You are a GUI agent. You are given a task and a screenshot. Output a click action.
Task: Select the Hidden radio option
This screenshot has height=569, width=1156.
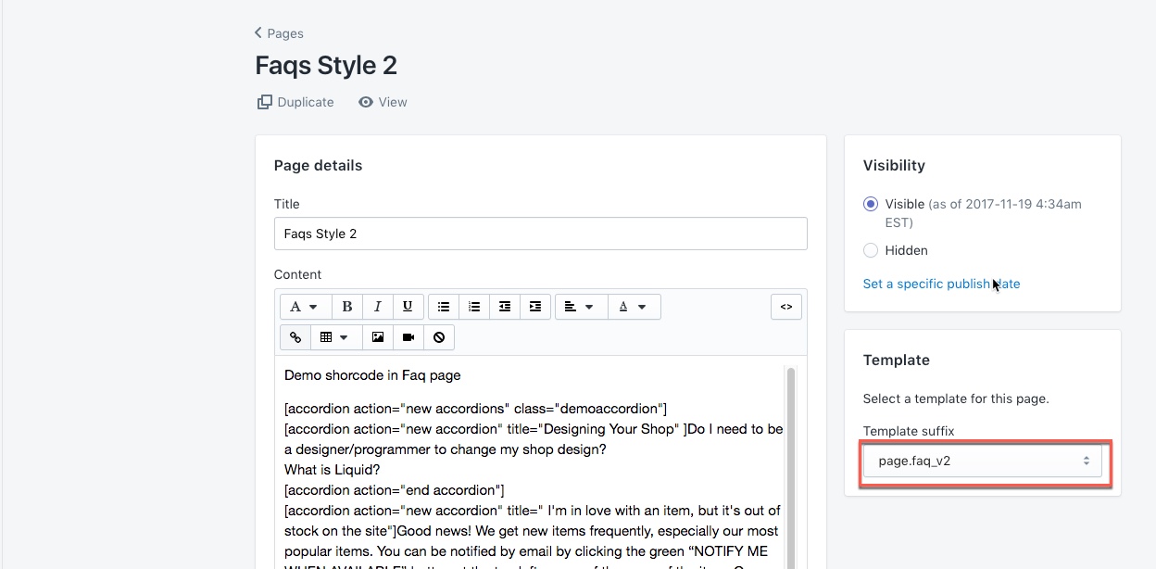click(870, 250)
